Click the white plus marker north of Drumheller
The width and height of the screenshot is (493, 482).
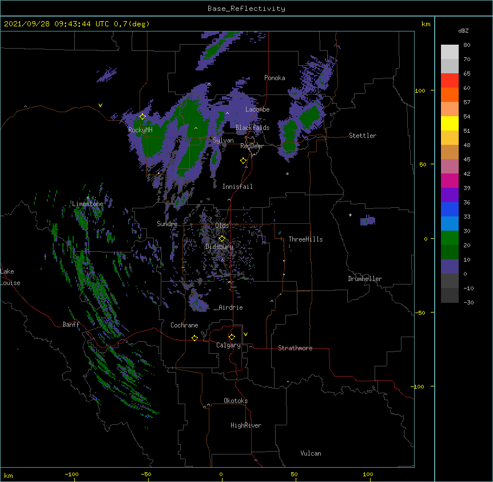coord(350,215)
